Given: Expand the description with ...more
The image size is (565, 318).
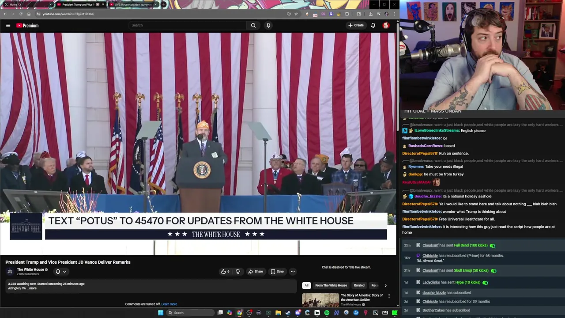Looking at the screenshot, I should click(x=32, y=288).
